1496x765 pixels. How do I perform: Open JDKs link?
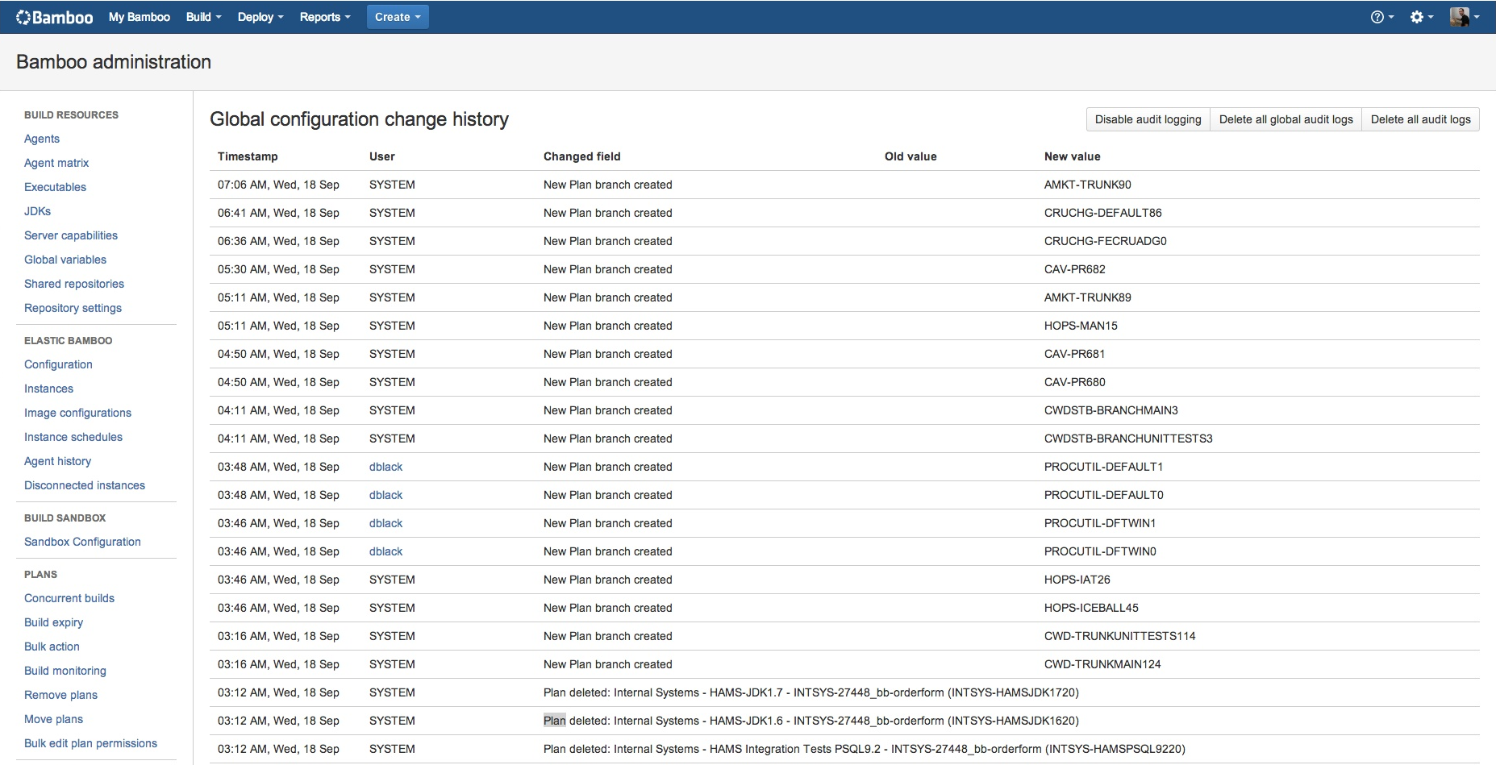click(37, 211)
